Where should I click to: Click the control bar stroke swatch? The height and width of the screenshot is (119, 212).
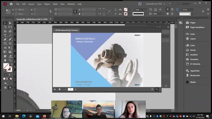coord(126,14)
